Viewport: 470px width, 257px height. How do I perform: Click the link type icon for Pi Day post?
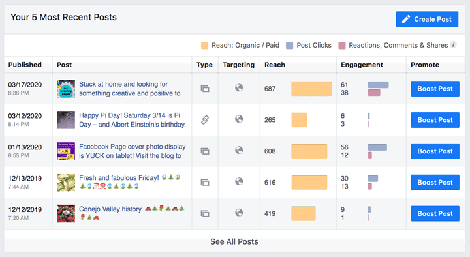tap(205, 120)
